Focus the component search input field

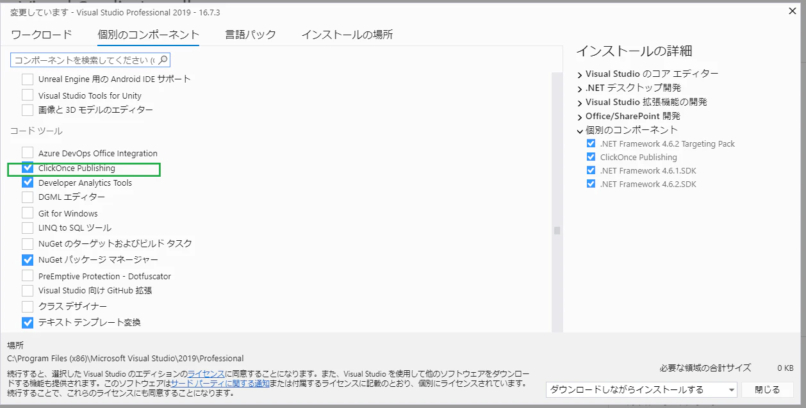pos(90,60)
